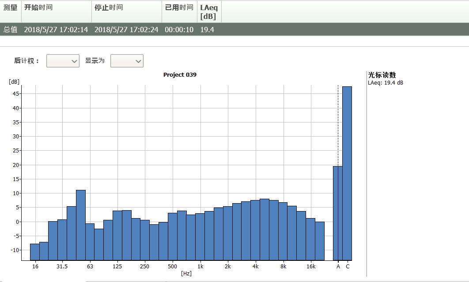This screenshot has height=282, width=469.
Task: Select the tall C-weighted bar
Action: point(347,173)
